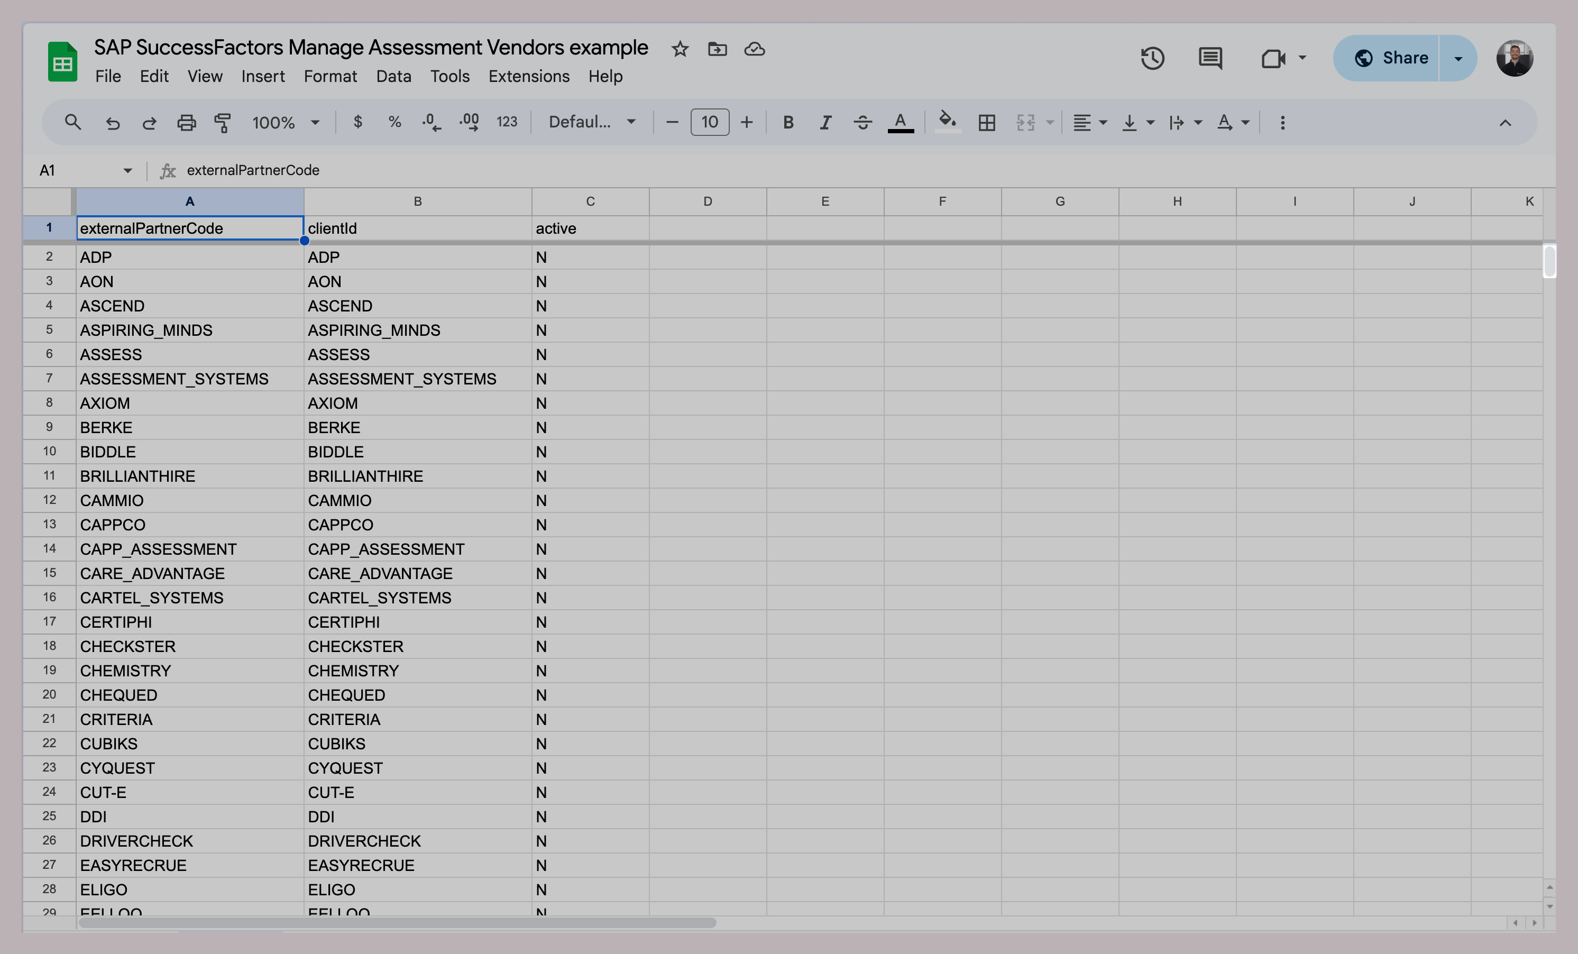Check cloud document status icon
Image resolution: width=1578 pixels, height=954 pixels.
[x=755, y=49]
